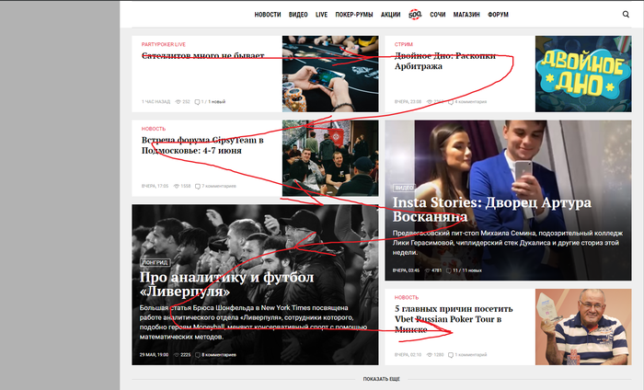
Task: Open article Про аналитику и футбол «Ливерпуля»
Action: (226, 284)
